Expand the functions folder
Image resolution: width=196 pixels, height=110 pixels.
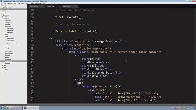coord(5,21)
